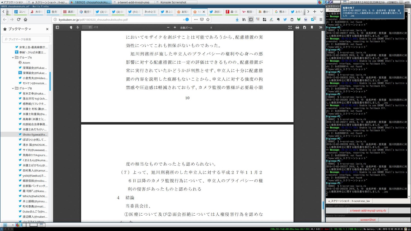Open Firefox downloads panel

[237, 20]
